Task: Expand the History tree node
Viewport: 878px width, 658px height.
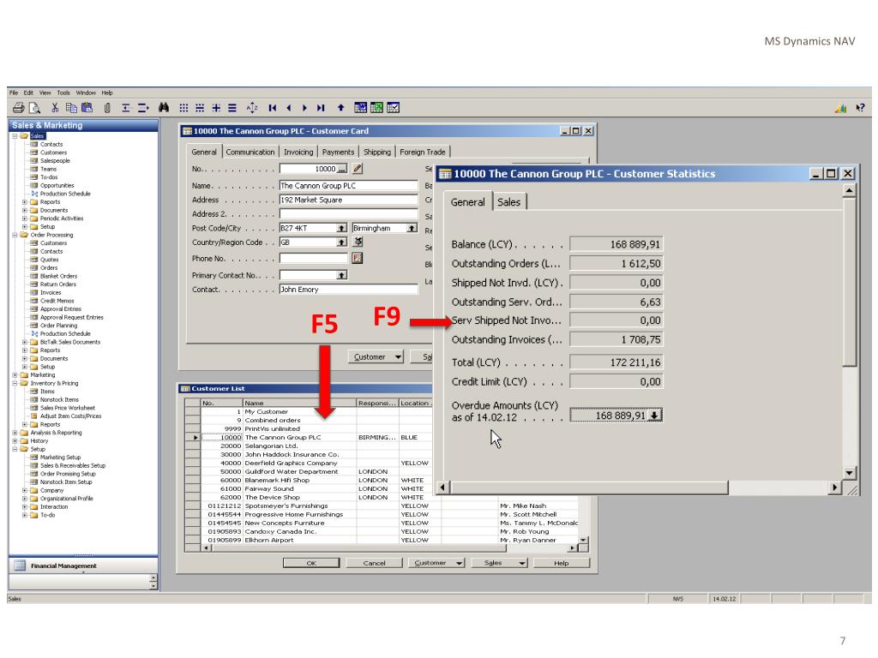Action: 15,441
